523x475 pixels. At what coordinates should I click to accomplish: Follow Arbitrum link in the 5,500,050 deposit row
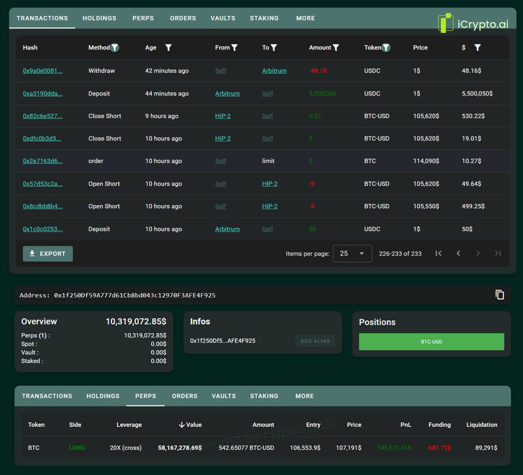[228, 94]
